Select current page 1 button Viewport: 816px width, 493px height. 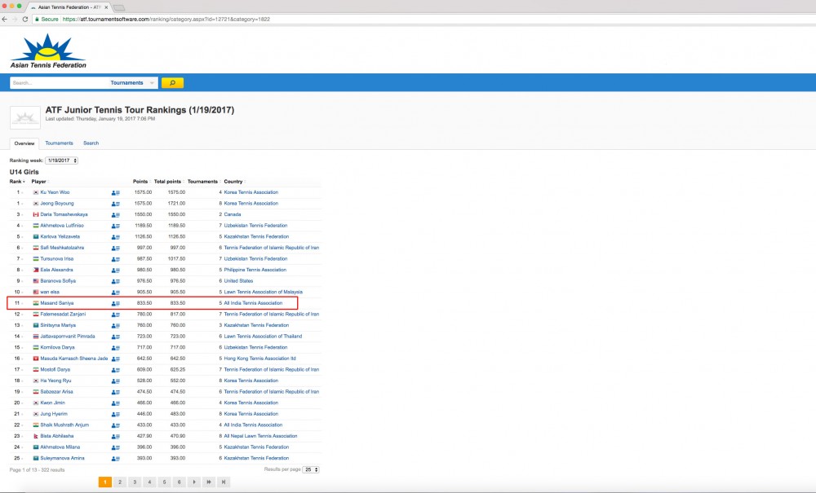[104, 482]
